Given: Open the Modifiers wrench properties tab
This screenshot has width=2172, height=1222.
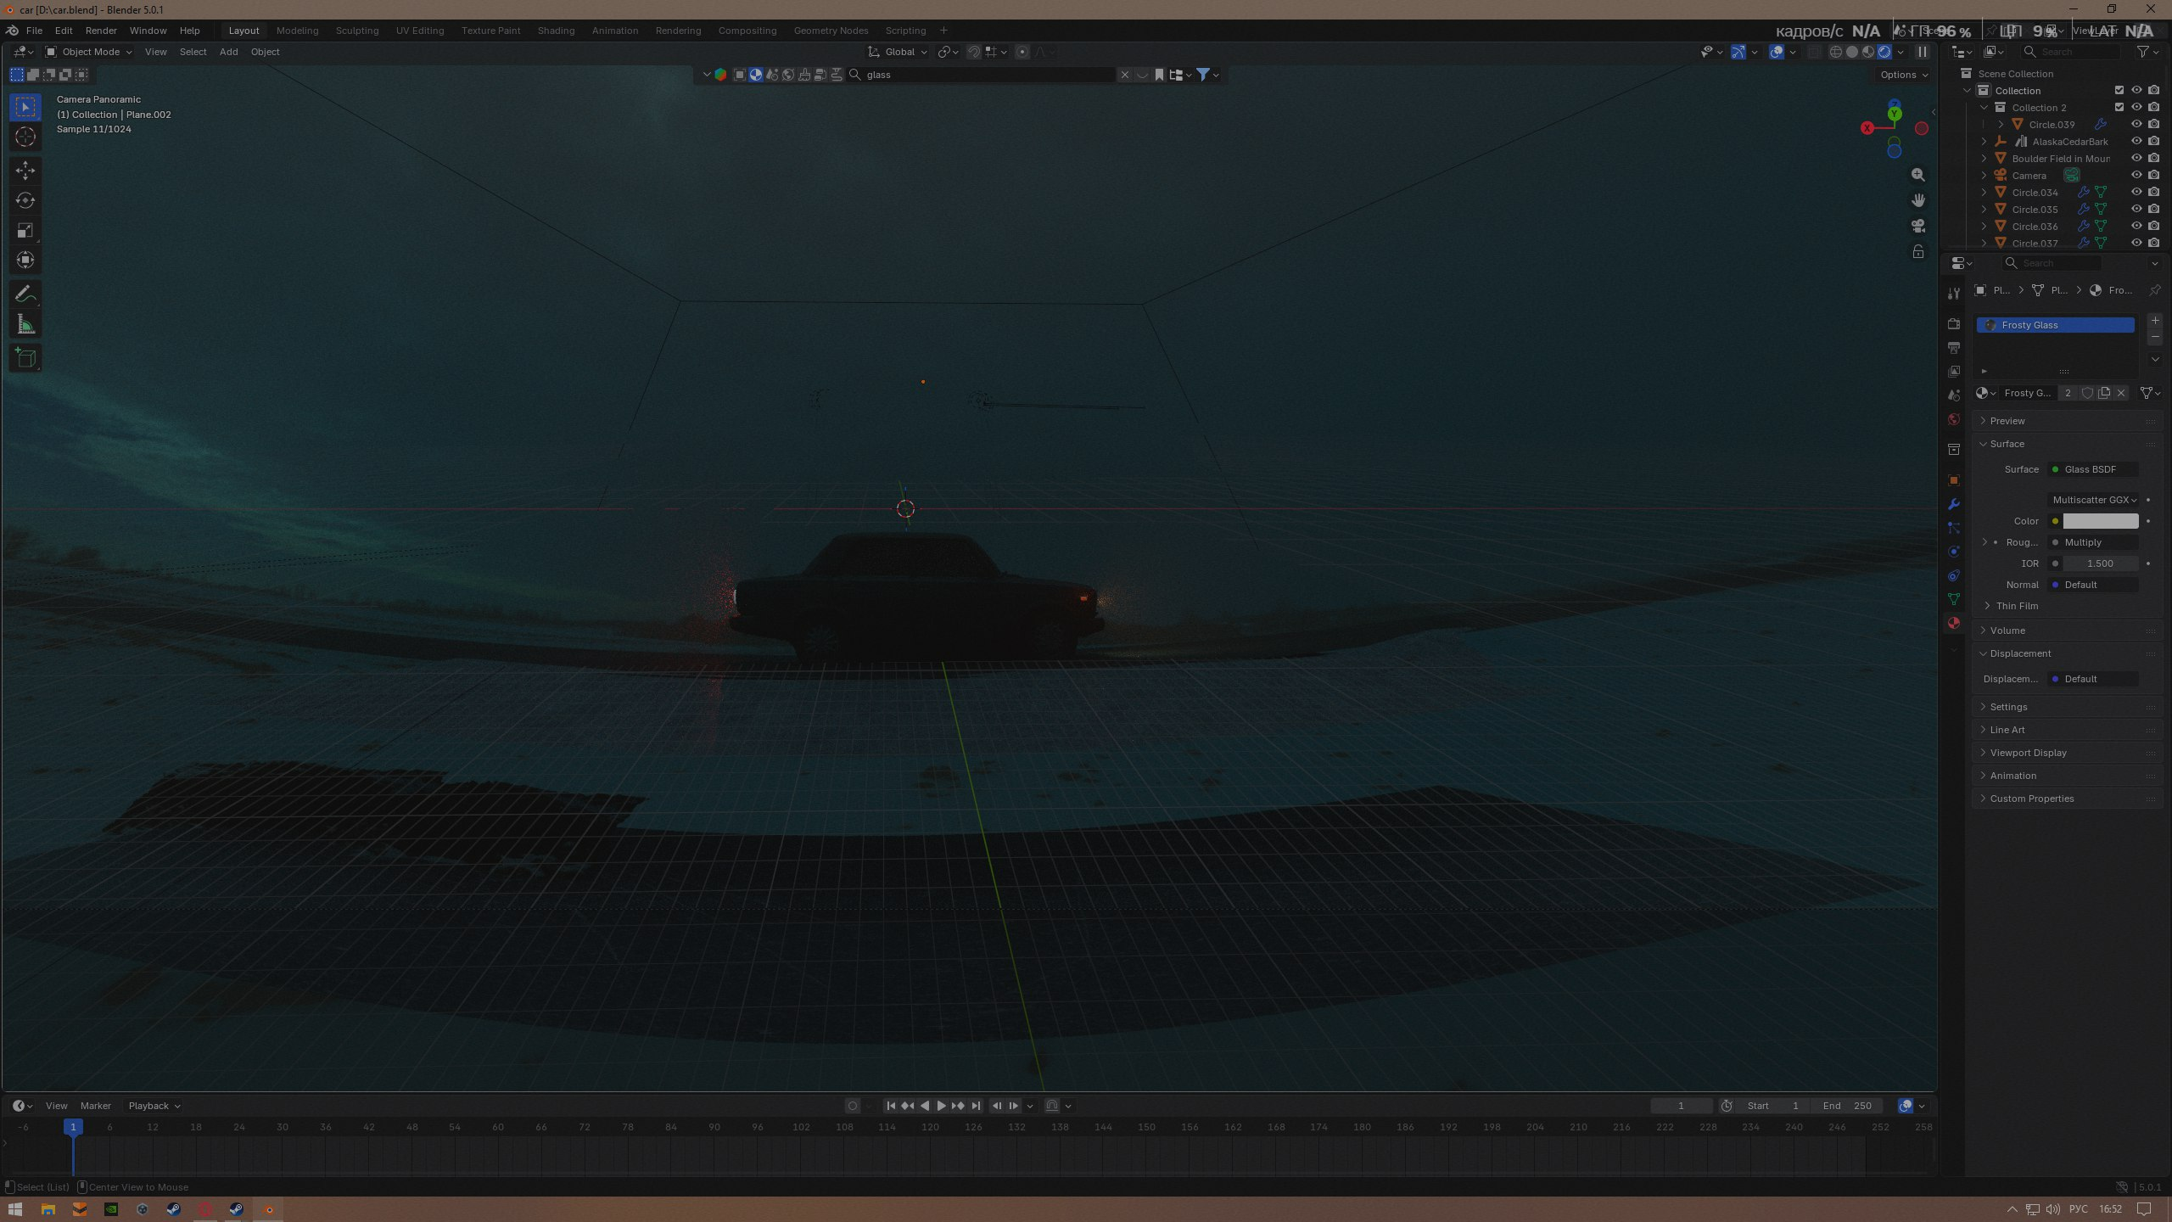Looking at the screenshot, I should point(1953,504).
